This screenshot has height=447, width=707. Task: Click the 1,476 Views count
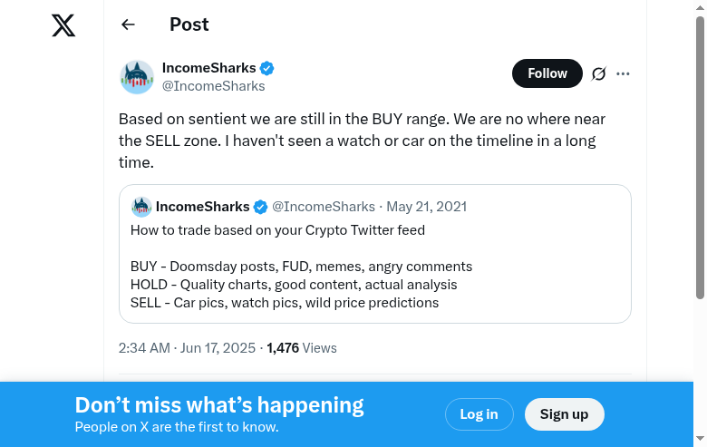301,347
